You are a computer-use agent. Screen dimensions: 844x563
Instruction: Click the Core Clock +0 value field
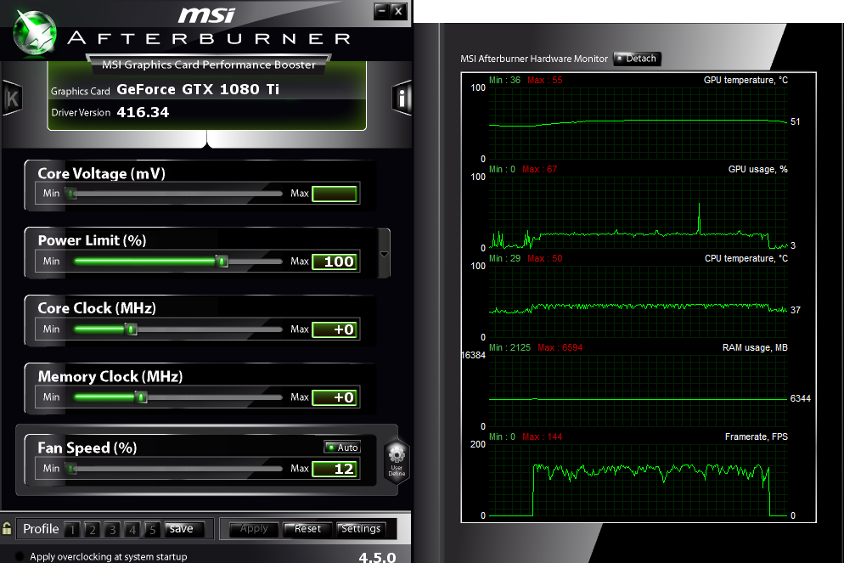pyautogui.click(x=335, y=329)
